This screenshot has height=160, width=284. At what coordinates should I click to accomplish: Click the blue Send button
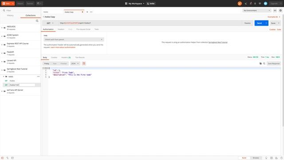pos(259,23)
